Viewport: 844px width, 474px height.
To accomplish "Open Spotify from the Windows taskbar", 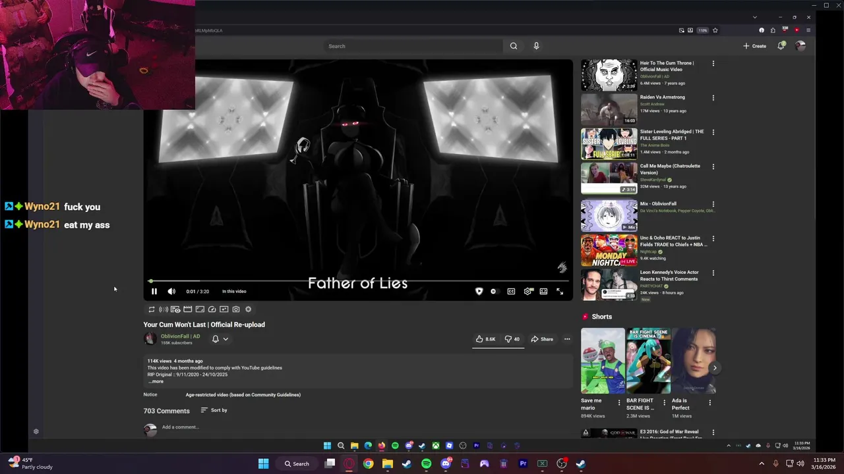I will pos(426,463).
